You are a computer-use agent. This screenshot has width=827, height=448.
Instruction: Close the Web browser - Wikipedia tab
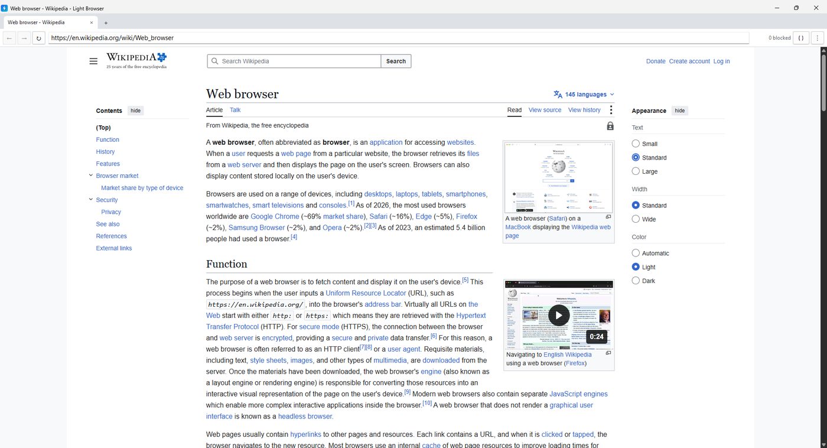(92, 22)
